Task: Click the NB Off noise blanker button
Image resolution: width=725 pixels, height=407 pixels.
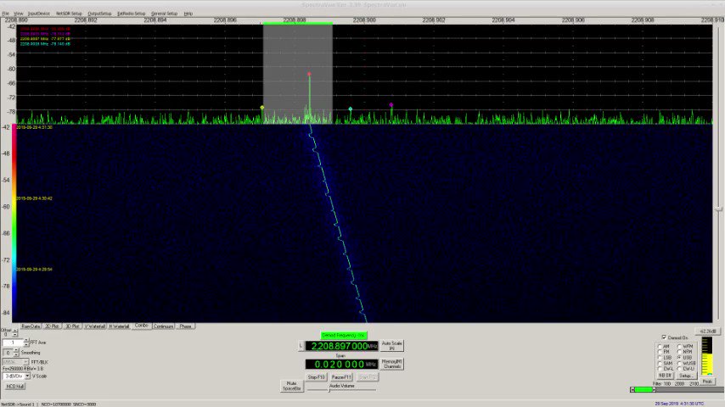Action: click(x=665, y=376)
